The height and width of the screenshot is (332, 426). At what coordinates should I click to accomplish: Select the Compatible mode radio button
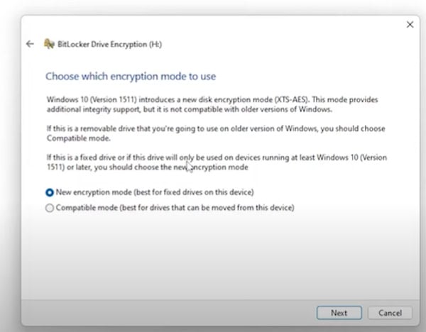click(49, 208)
